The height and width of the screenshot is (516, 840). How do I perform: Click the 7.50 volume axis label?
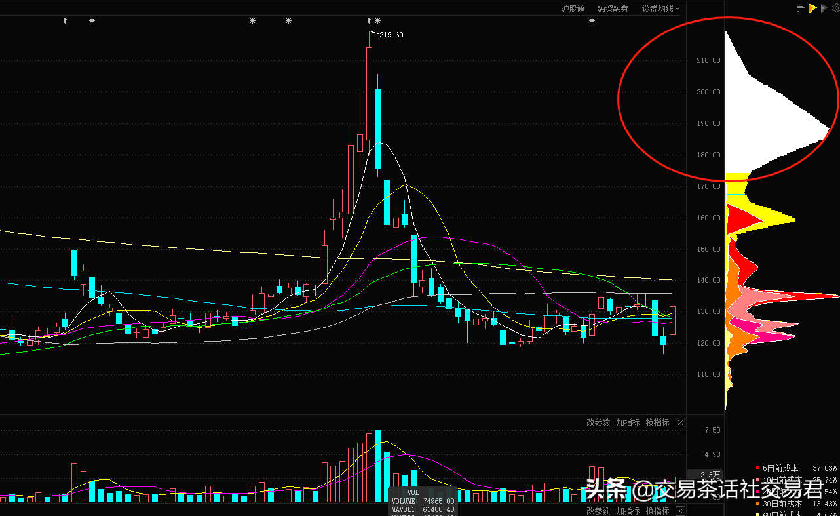(x=713, y=430)
